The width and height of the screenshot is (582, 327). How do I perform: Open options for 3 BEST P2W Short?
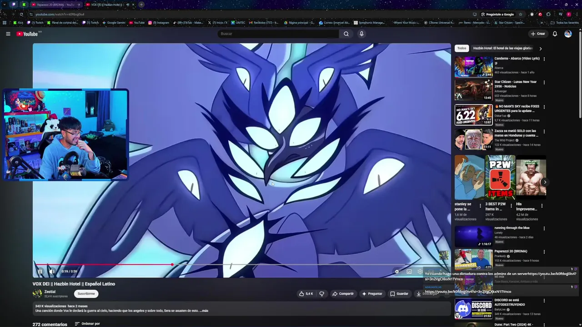(511, 206)
